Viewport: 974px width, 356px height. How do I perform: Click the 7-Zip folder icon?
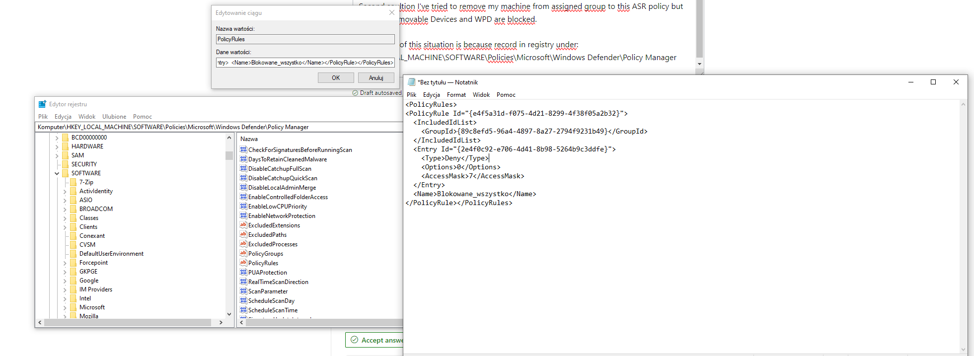pyautogui.click(x=74, y=182)
